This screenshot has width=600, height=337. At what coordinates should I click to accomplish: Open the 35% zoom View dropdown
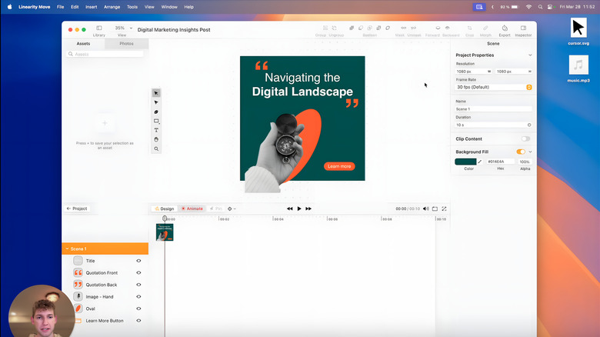[x=122, y=28]
